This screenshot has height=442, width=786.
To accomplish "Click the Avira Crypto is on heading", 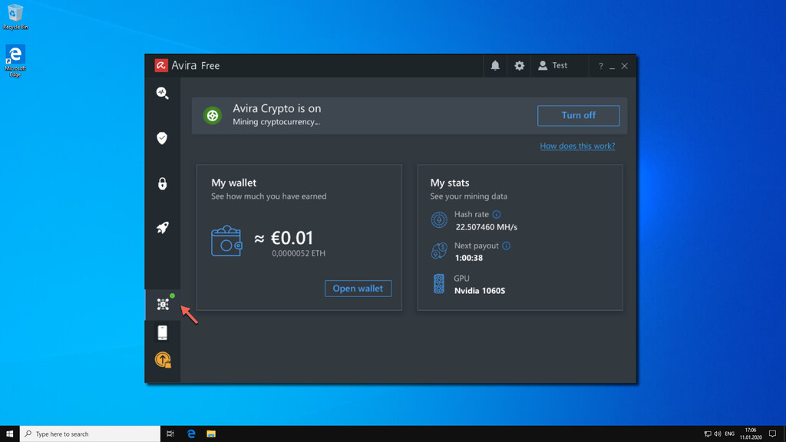I will coord(276,108).
